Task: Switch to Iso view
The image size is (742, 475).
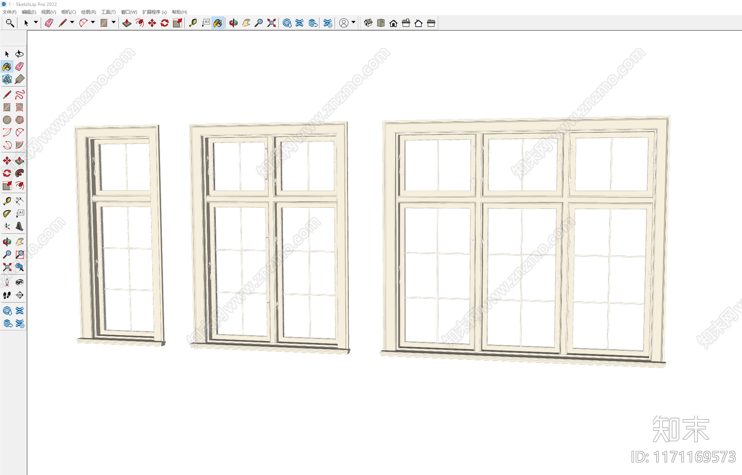Action: click(368, 23)
